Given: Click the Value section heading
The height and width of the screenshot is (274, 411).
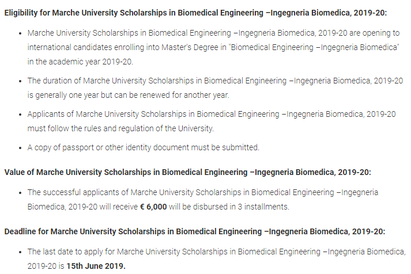Looking at the screenshot, I should 188,172.
